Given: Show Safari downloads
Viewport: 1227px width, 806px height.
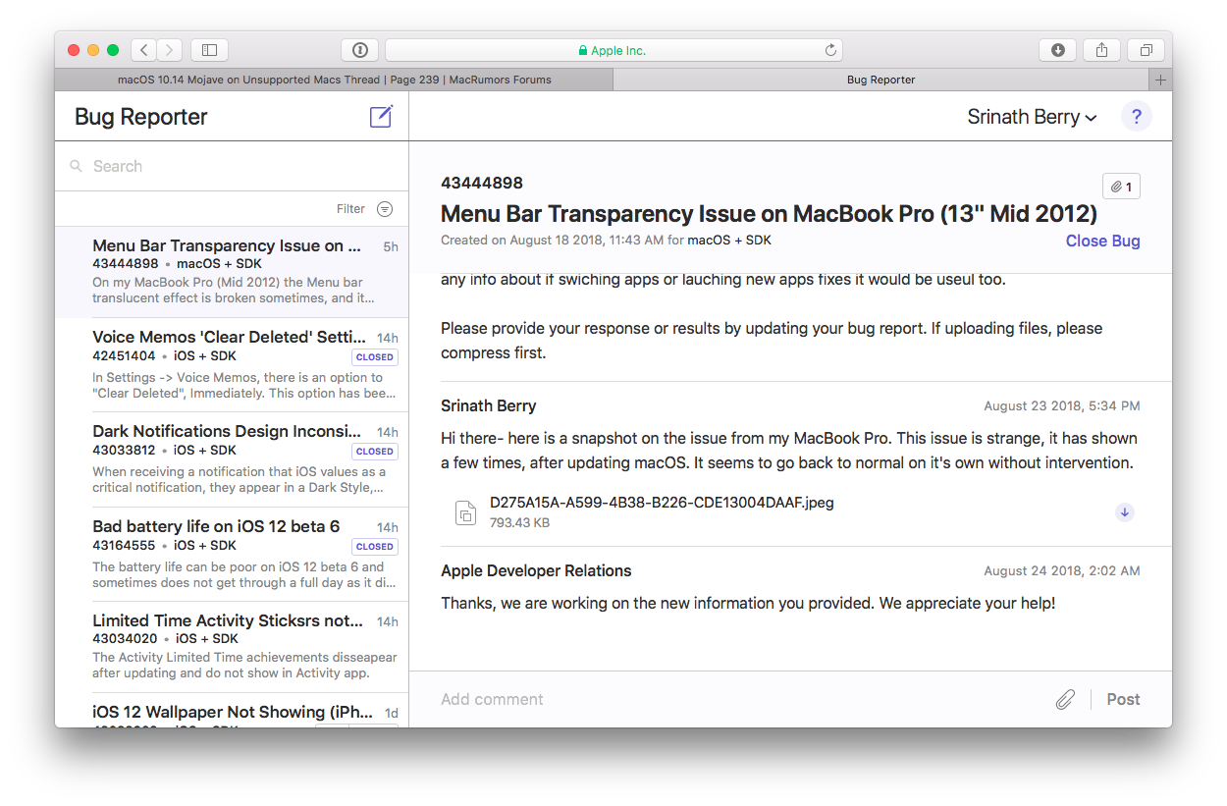Looking at the screenshot, I should 1058,50.
